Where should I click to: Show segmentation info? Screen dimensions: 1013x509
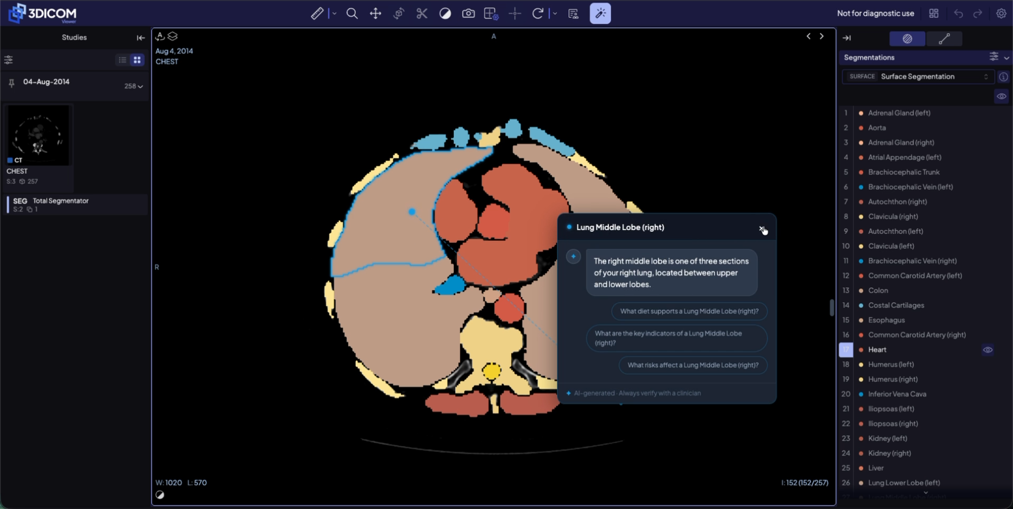[1004, 77]
